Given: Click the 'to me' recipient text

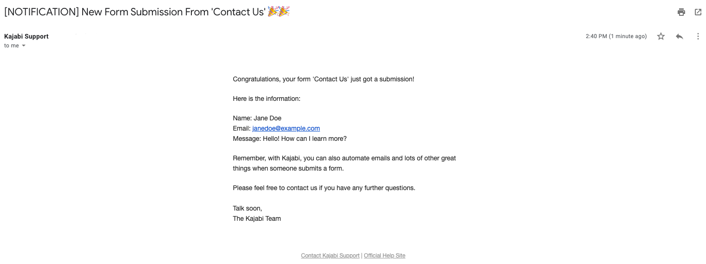Looking at the screenshot, I should tap(12, 46).
